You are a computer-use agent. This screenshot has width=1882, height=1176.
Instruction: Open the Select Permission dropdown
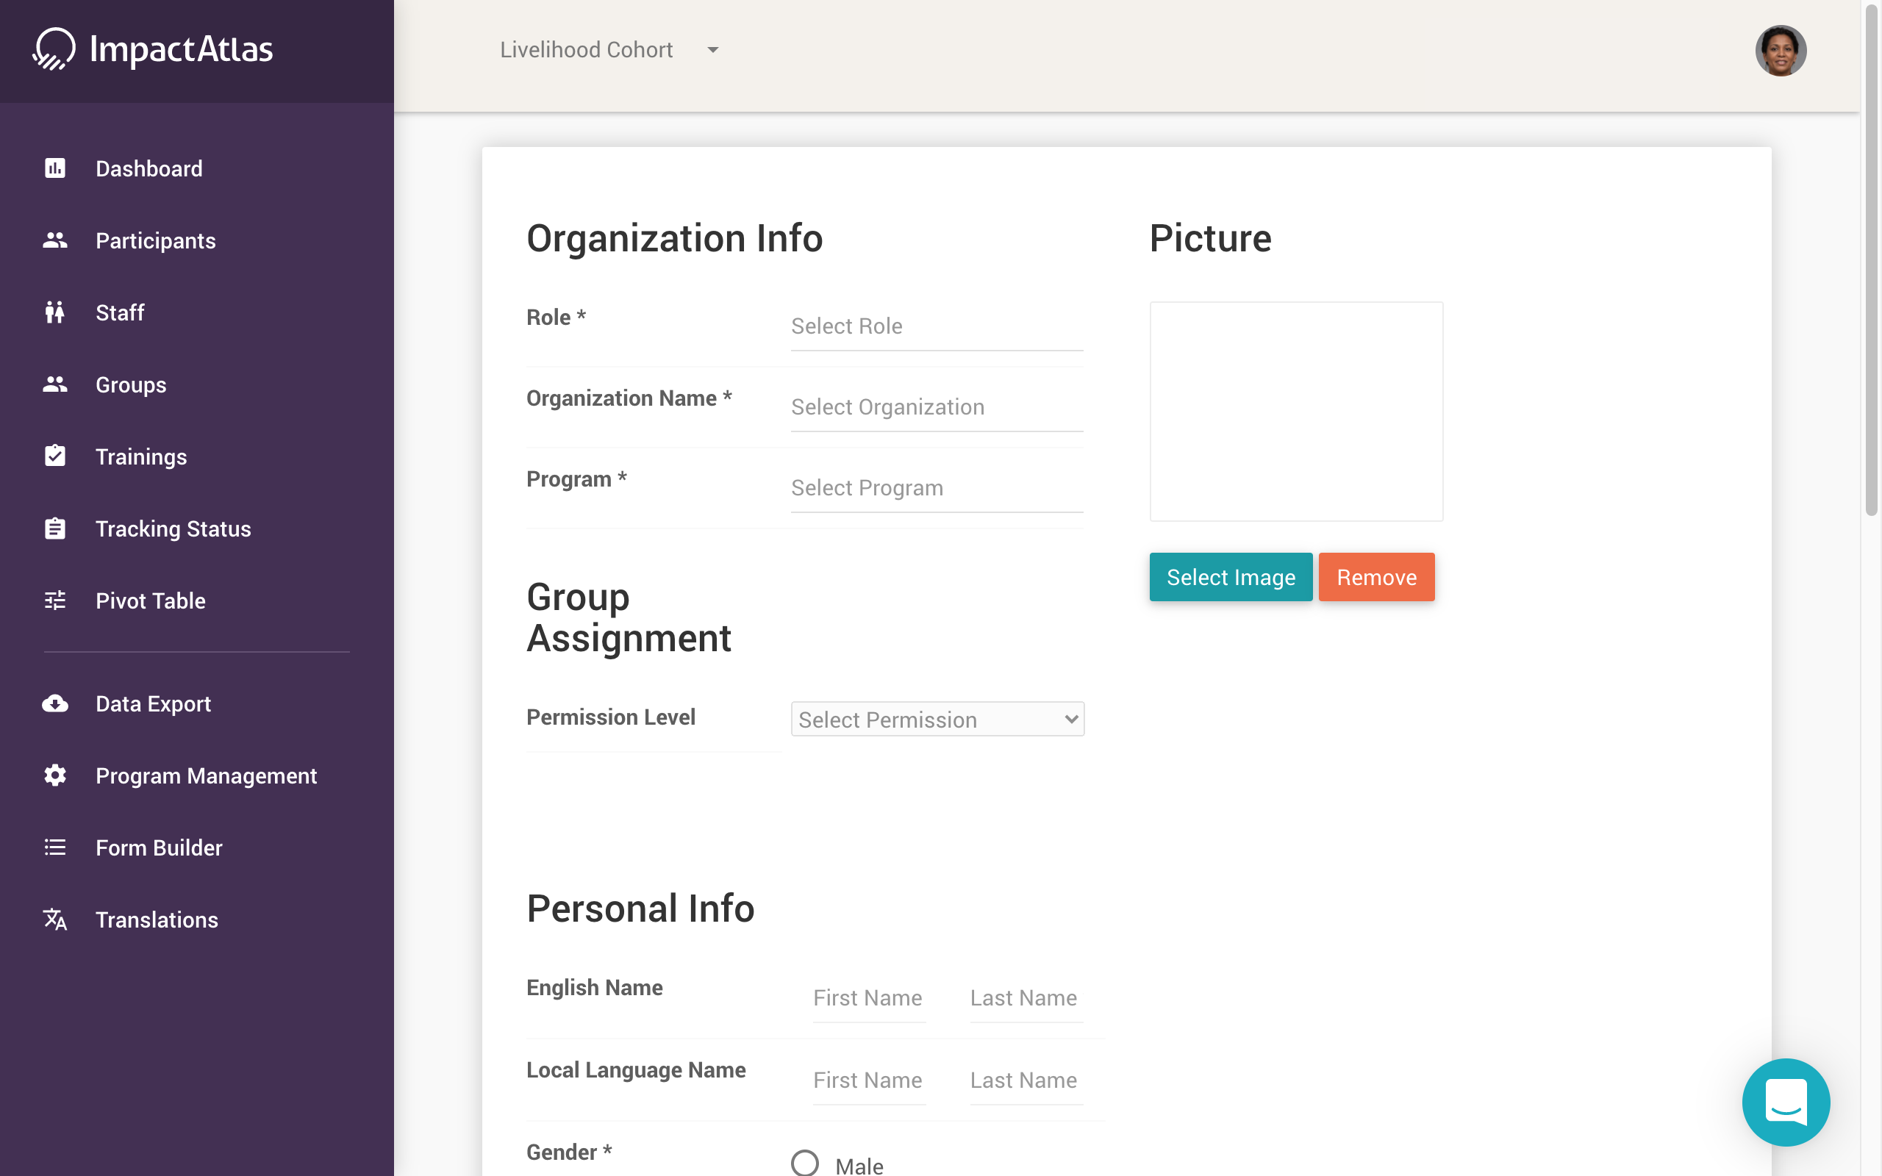937,719
